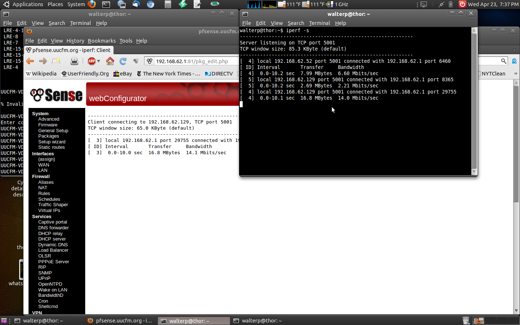Image resolution: width=520 pixels, height=325 pixels.
Task: Open Firefox Bookmarks menu
Action: (101, 41)
